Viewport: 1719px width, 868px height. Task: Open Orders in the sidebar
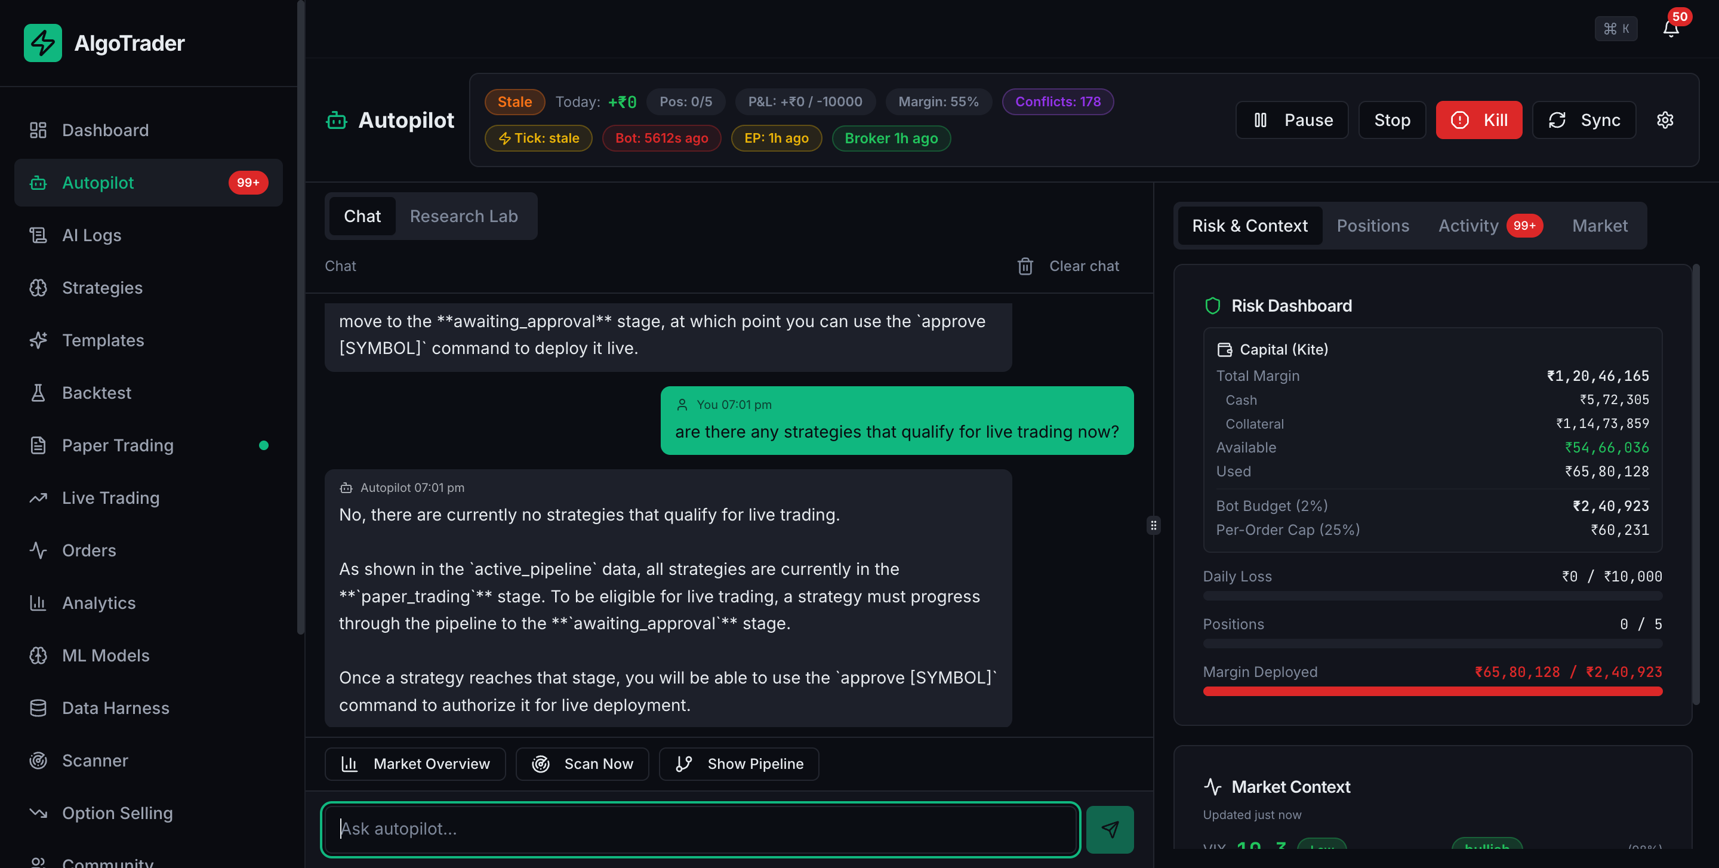148,550
